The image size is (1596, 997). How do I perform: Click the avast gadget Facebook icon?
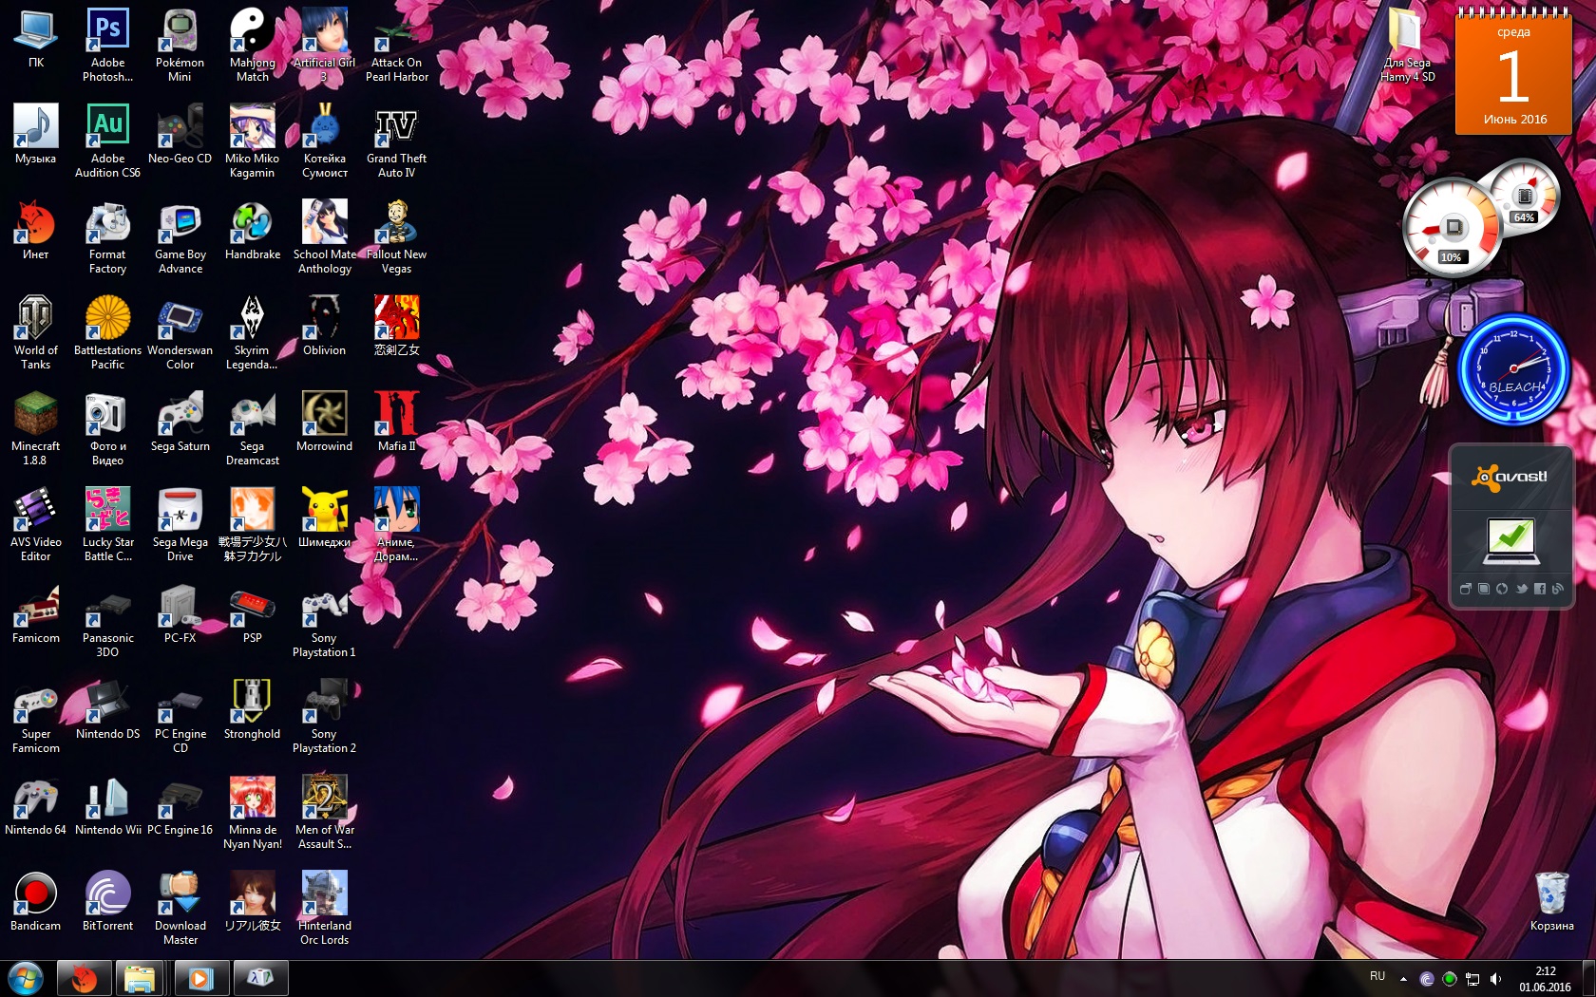pos(1539,589)
